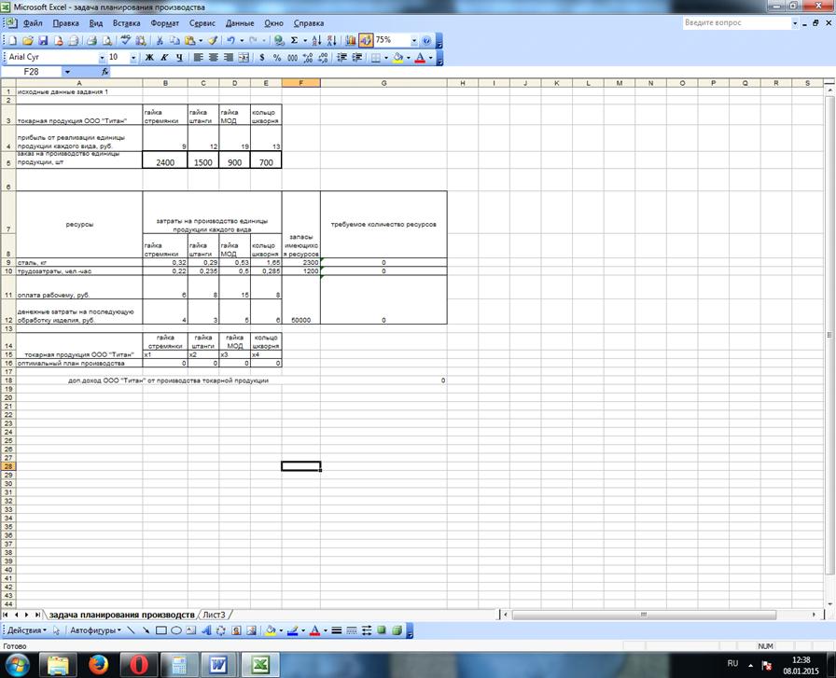Viewport: 836px width, 678px height.
Task: Open the Автофигуры dropdown menu
Action: pyautogui.click(x=93, y=630)
